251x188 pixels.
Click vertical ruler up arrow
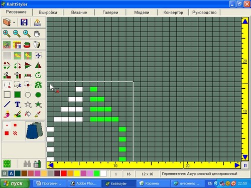(245, 21)
